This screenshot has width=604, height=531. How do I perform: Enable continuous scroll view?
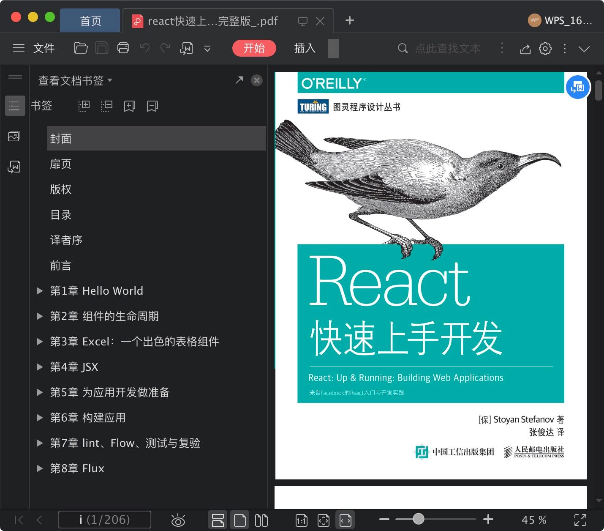coord(218,520)
